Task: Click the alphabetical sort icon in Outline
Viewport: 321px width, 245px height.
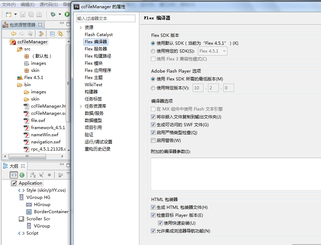Action: click(x=33, y=175)
